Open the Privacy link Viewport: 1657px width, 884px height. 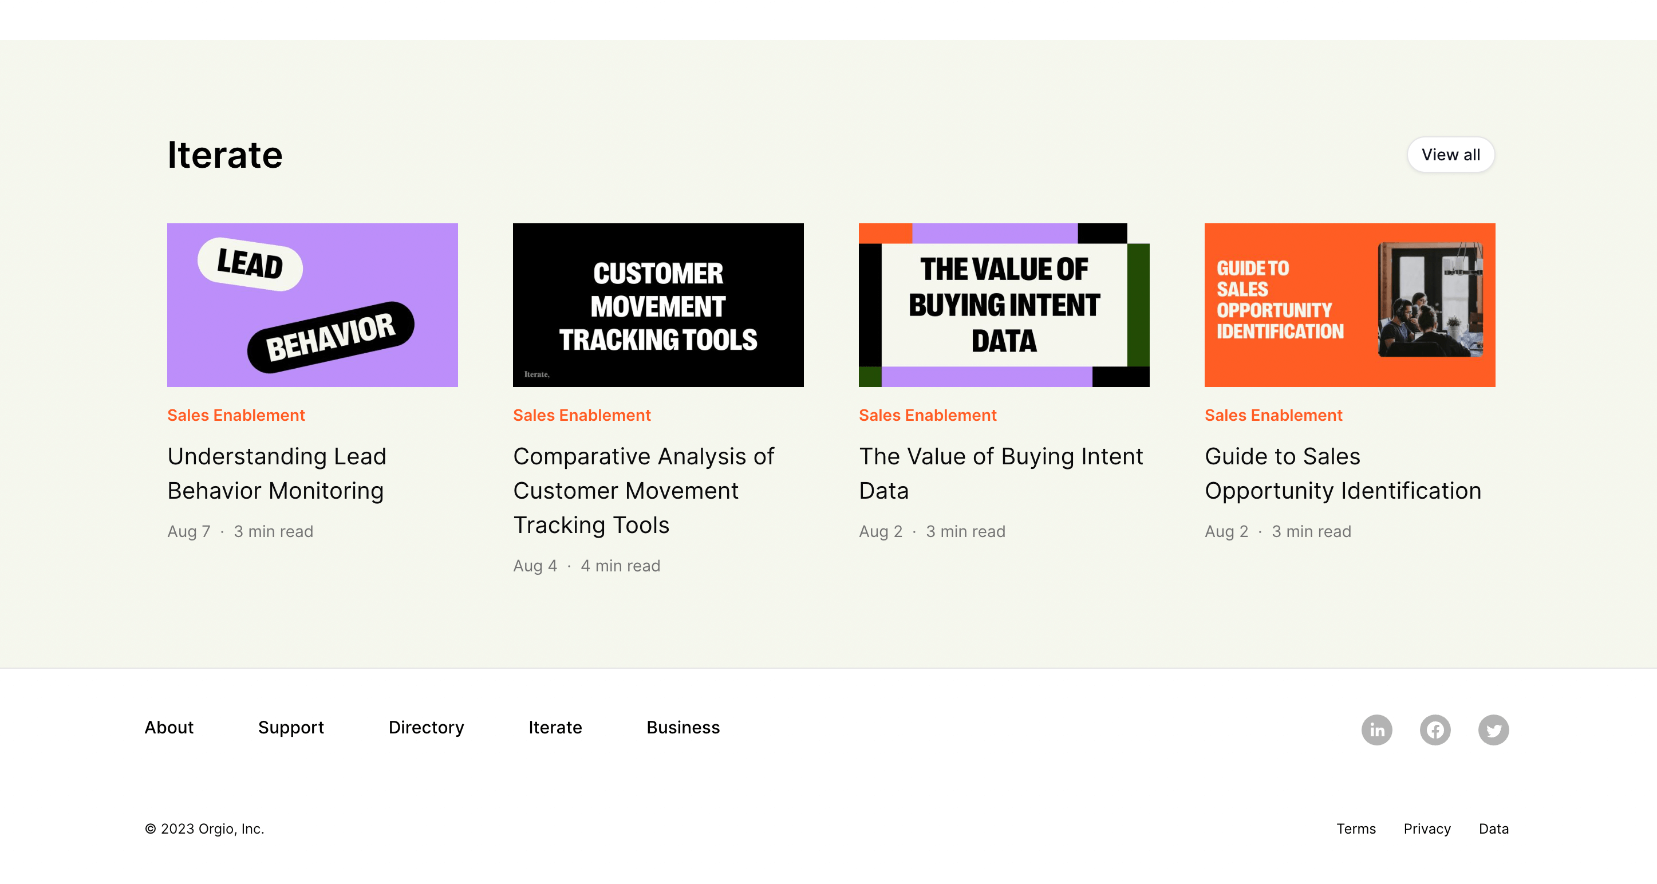(x=1427, y=828)
